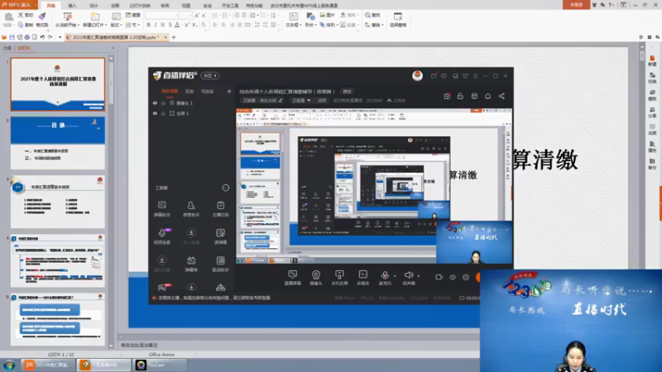Image resolution: width=662 pixels, height=372 pixels.
Task: Click the gift box icon in streaming app
Action: pyautogui.click(x=447, y=96)
